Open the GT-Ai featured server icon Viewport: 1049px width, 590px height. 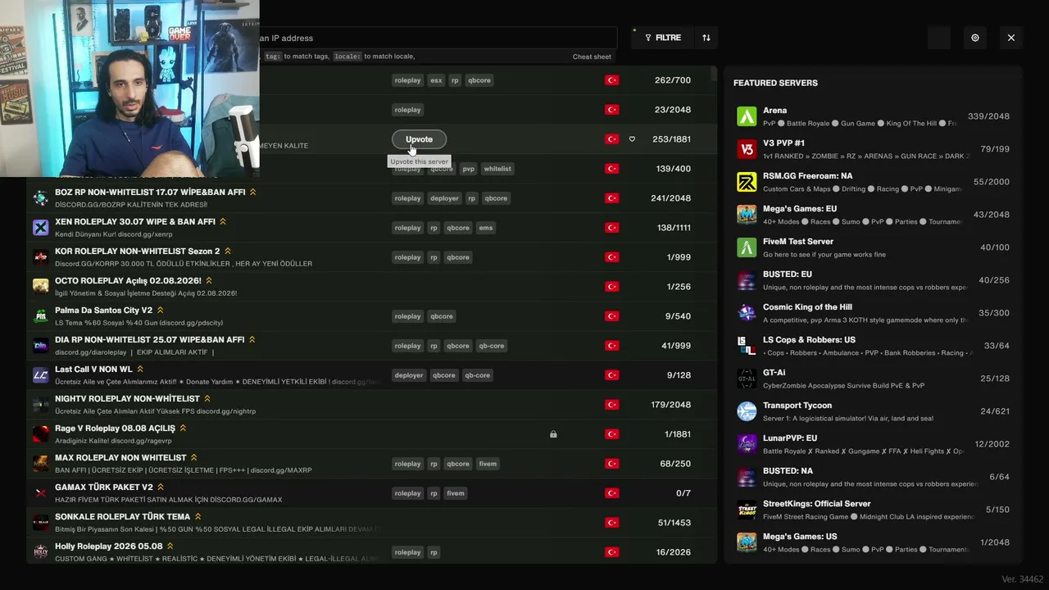[x=747, y=379]
